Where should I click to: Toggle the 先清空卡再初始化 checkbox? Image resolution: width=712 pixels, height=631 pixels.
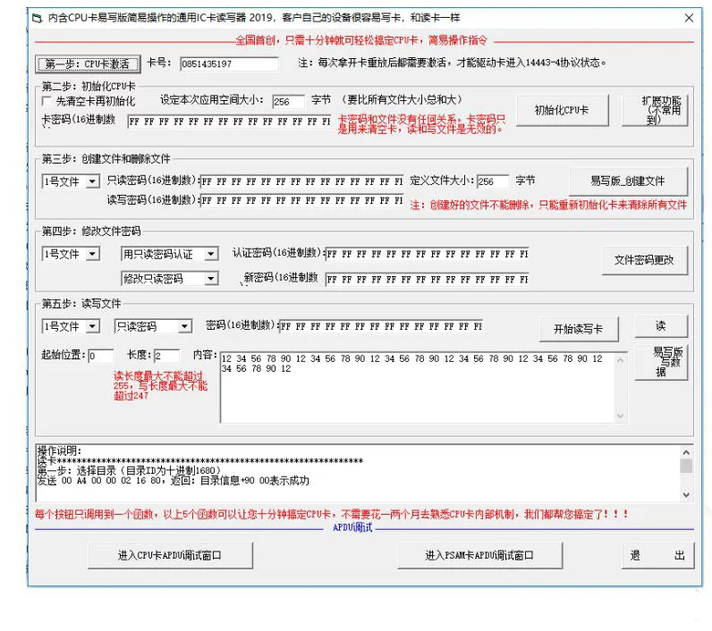46,101
